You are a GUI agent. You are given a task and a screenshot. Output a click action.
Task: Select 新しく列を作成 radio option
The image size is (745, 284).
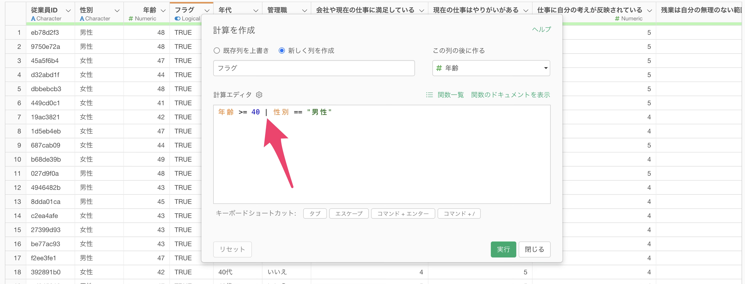tap(281, 50)
